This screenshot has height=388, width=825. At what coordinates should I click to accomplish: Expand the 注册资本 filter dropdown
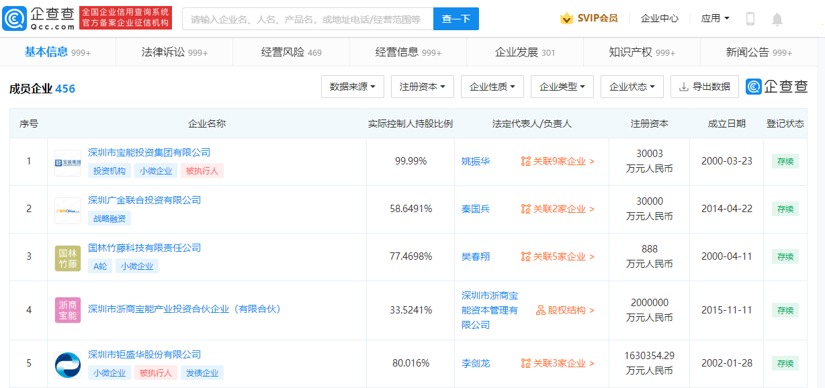click(423, 87)
